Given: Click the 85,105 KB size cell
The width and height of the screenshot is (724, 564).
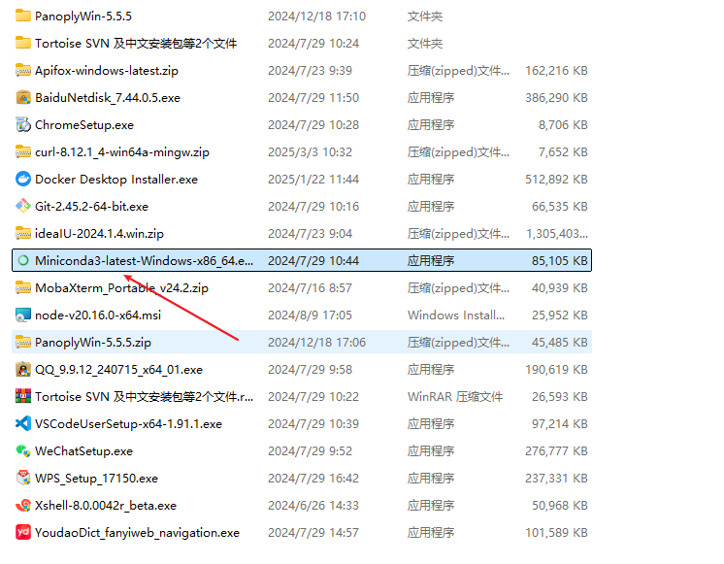Looking at the screenshot, I should 560,260.
